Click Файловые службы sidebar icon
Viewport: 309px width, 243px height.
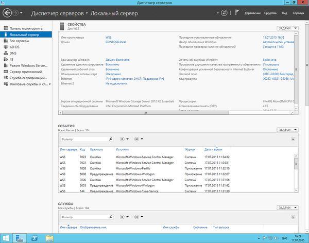[x=6, y=84]
